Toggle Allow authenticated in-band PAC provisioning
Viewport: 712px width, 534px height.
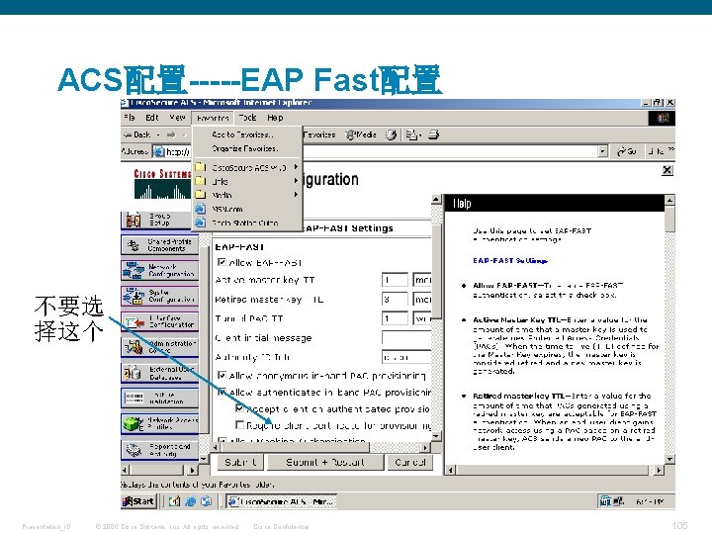click(222, 392)
